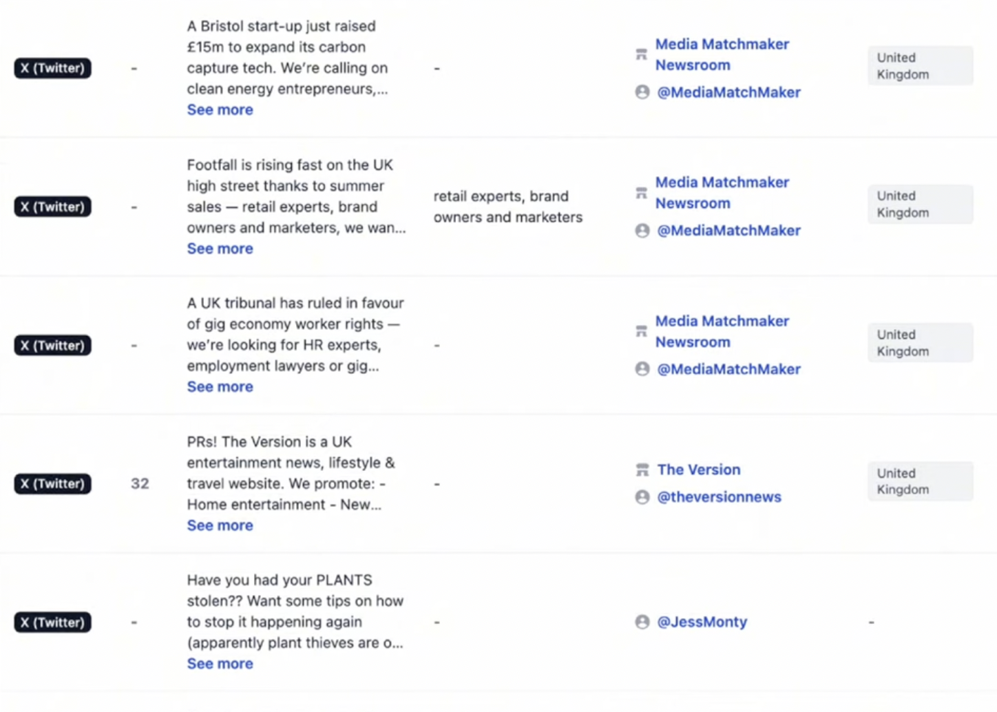Click profile icon next to @JessMonty
The width and height of the screenshot is (997, 712).
point(642,622)
